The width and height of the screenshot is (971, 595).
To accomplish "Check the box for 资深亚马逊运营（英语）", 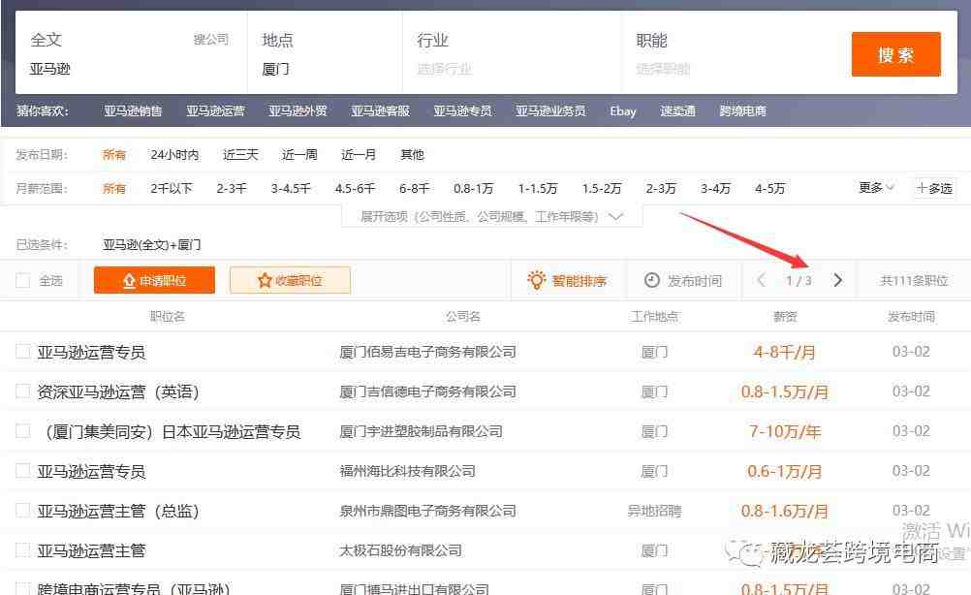I will pyautogui.click(x=23, y=391).
